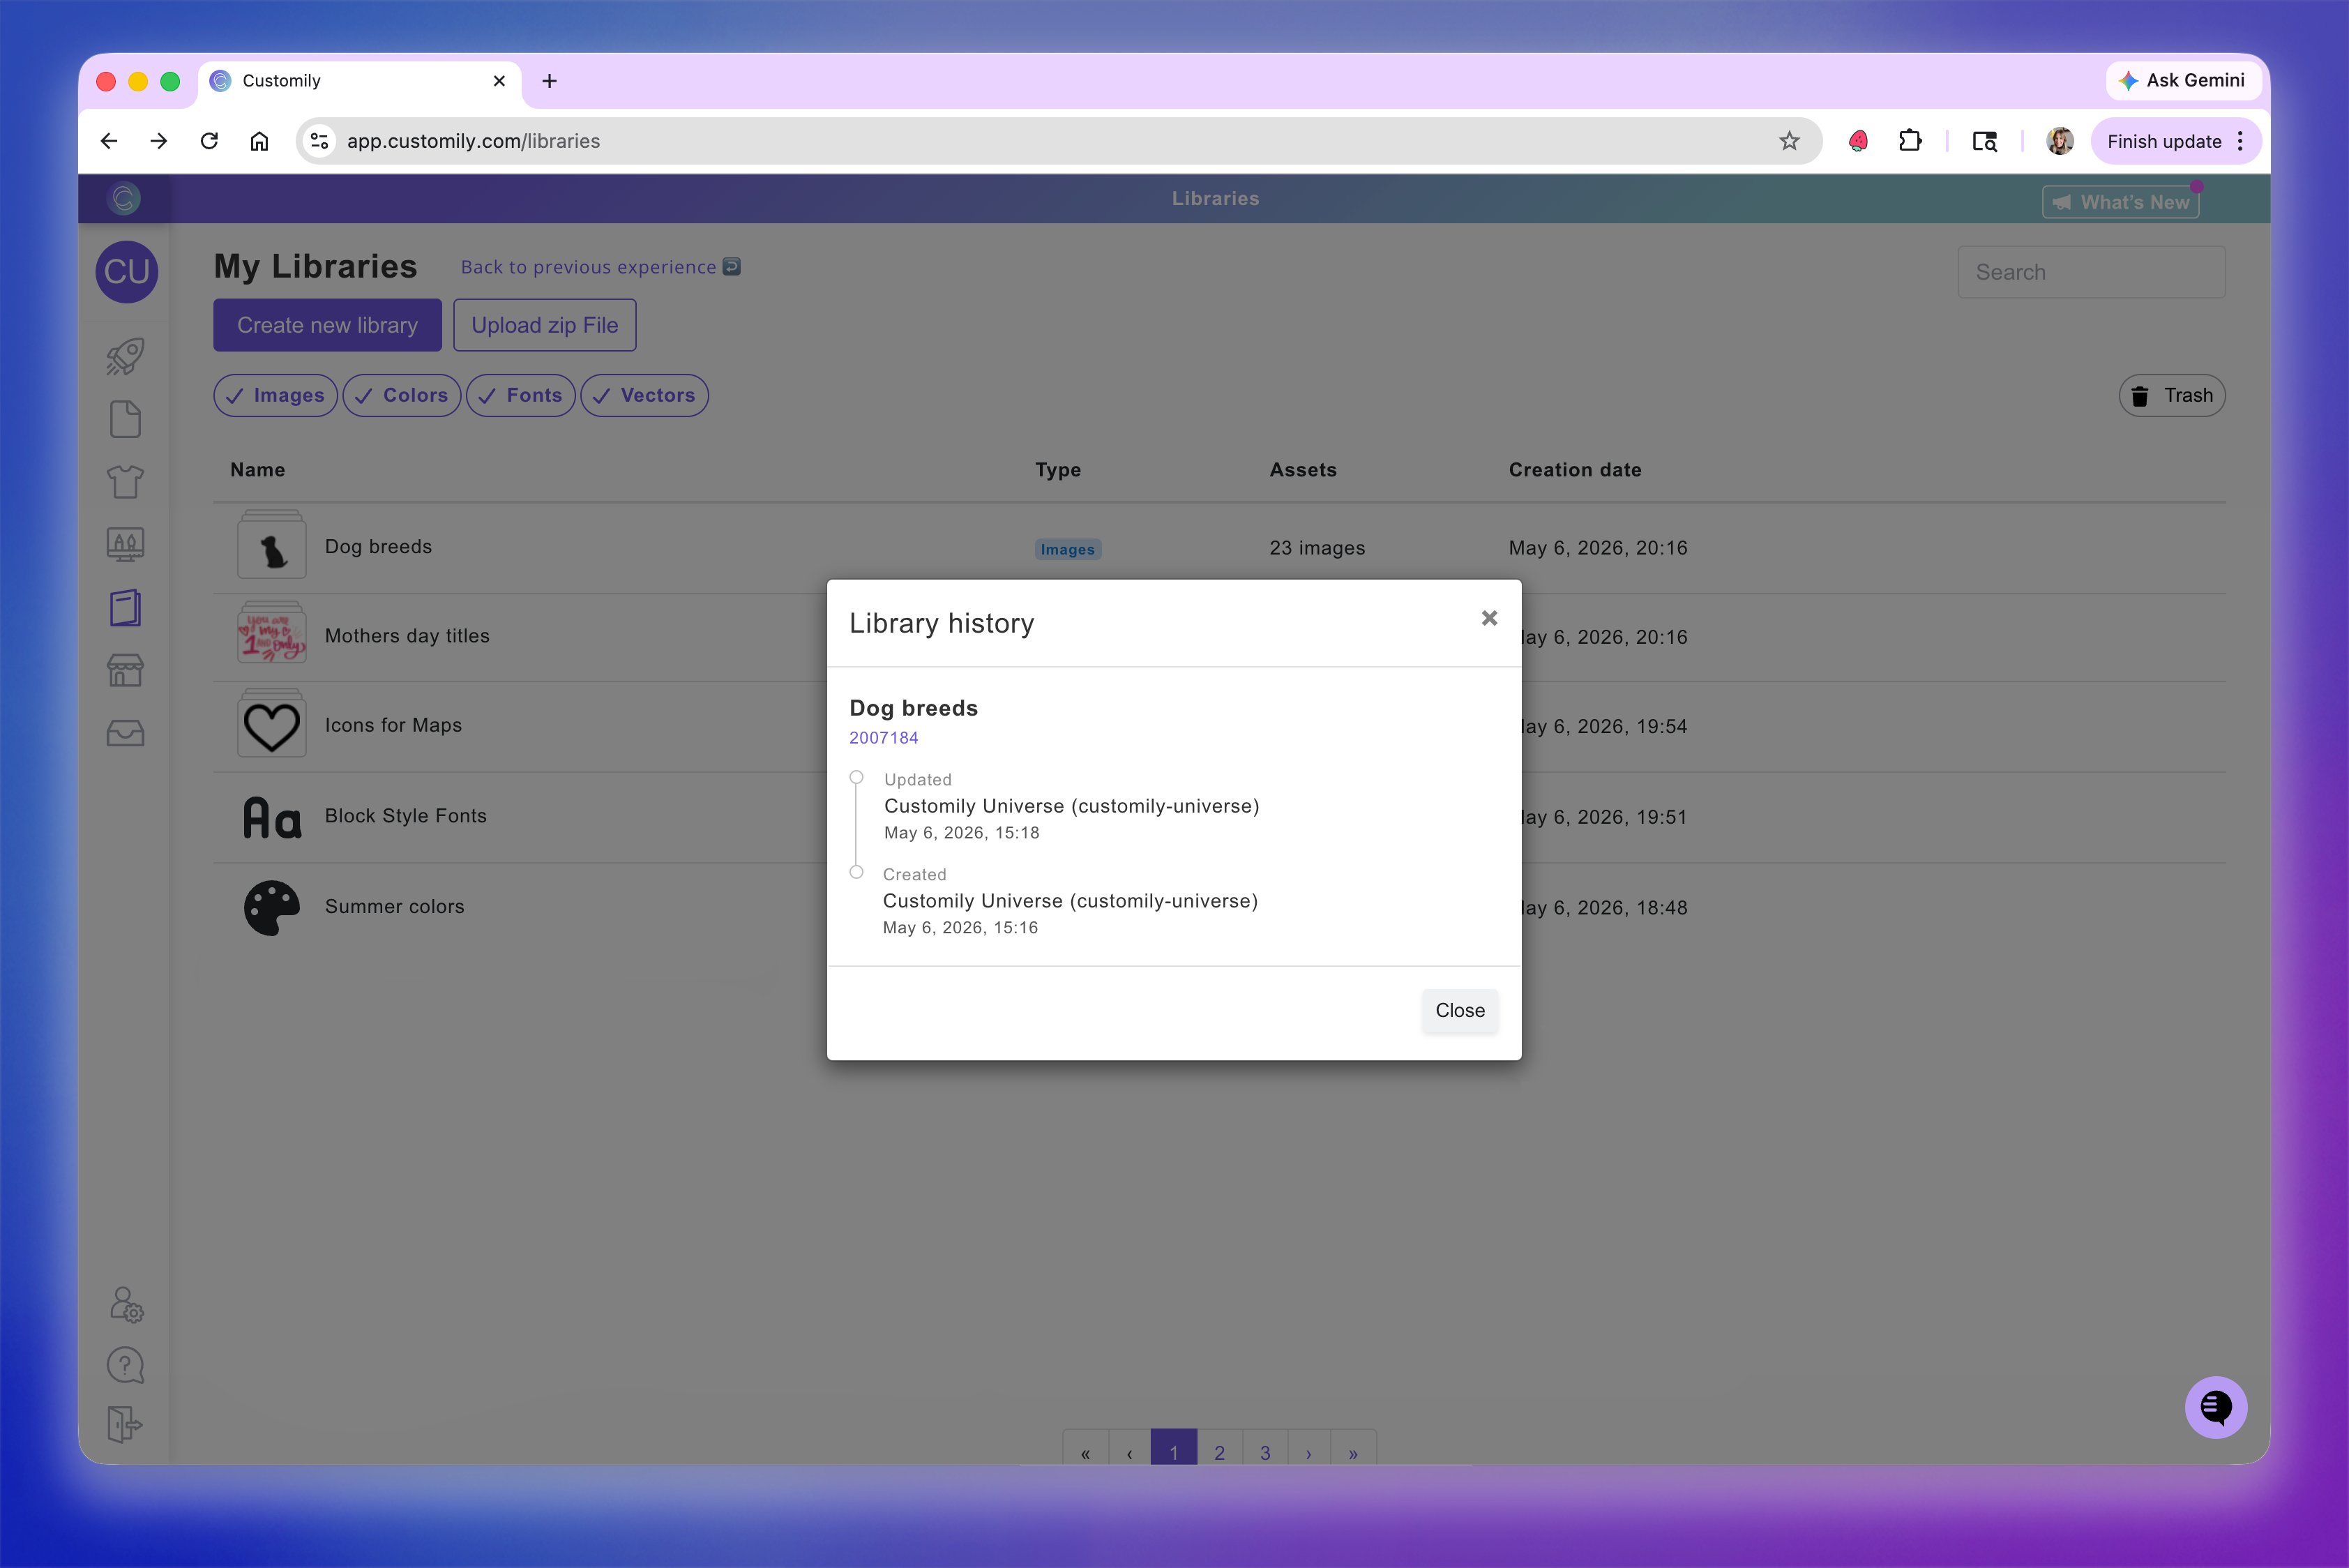Viewport: 2349px width, 1568px height.
Task: Click the red extension icon in toolbar
Action: tap(1858, 141)
